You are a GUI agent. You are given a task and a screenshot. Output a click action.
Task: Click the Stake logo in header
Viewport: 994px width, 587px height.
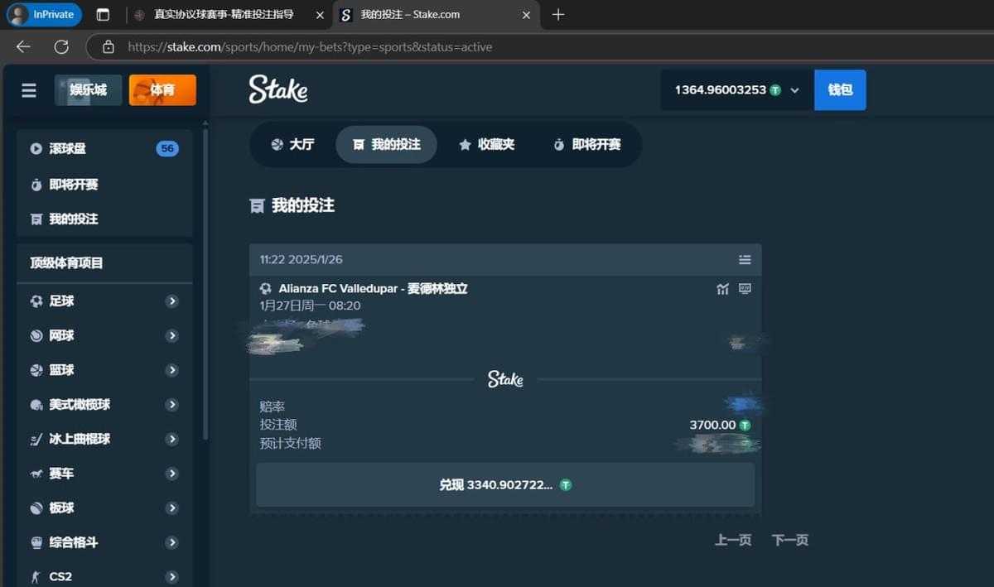278,89
